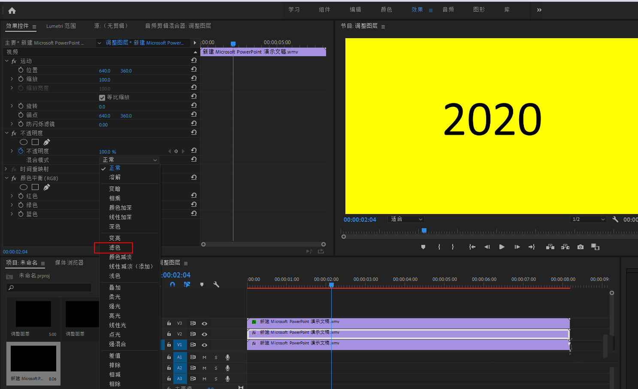
Task: Open the 适合 zoom level dropdown
Action: [x=406, y=219]
